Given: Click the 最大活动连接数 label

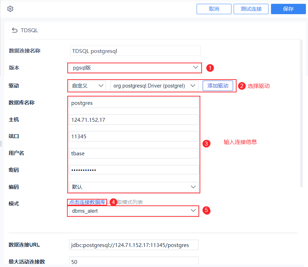Looking at the screenshot, I should (x=27, y=262).
